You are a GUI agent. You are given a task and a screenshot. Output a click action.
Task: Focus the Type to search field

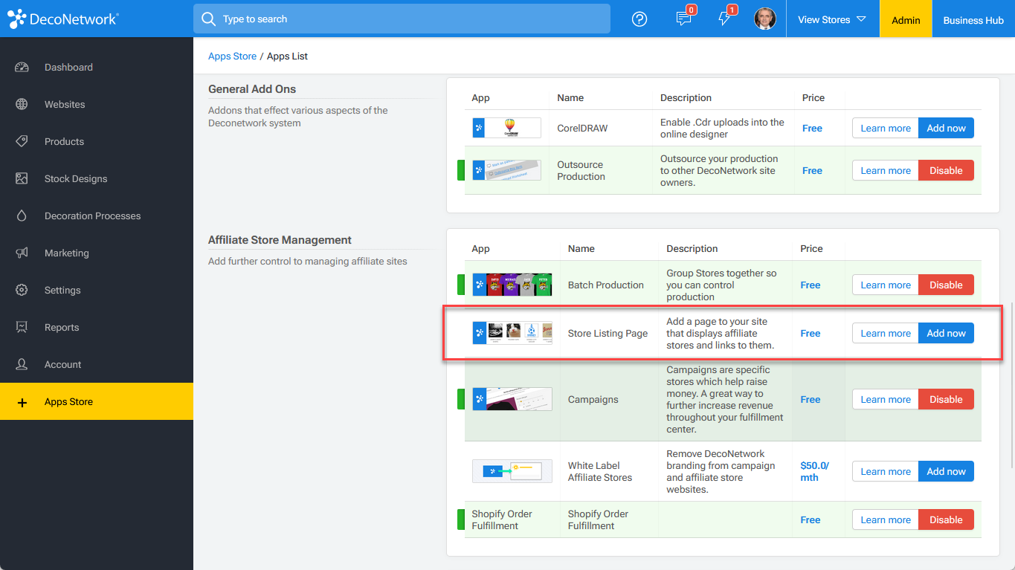pos(402,19)
